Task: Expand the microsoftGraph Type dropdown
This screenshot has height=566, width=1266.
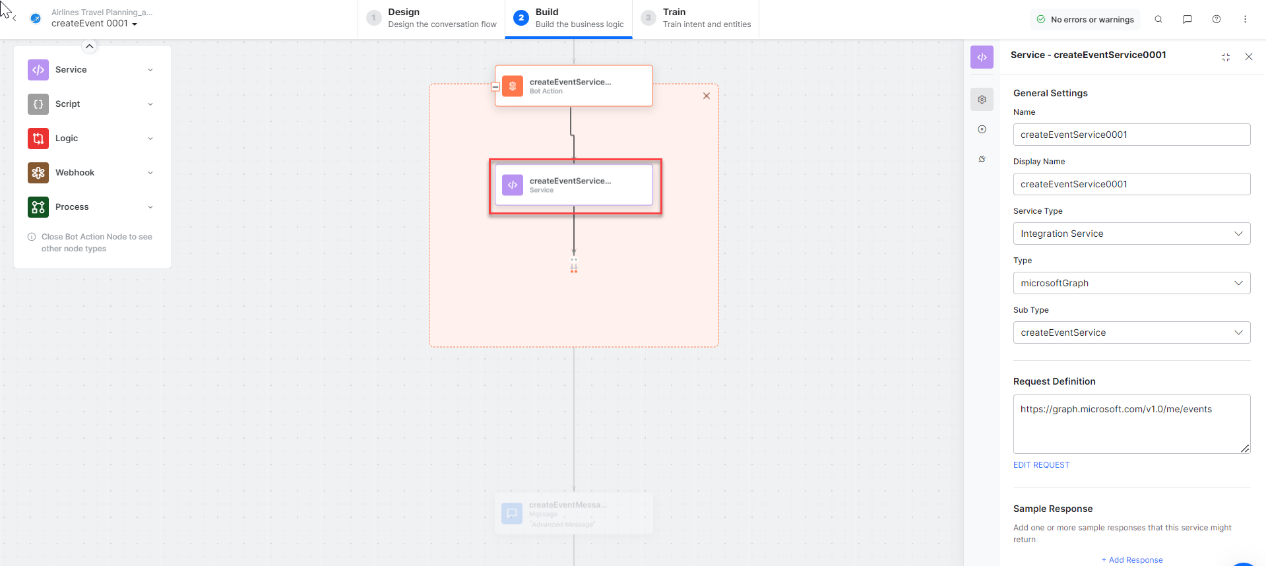Action: (x=1131, y=283)
